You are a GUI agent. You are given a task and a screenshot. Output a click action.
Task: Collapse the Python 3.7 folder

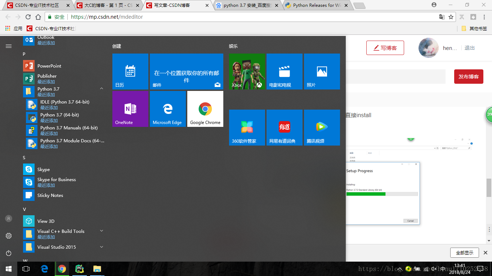[102, 88]
